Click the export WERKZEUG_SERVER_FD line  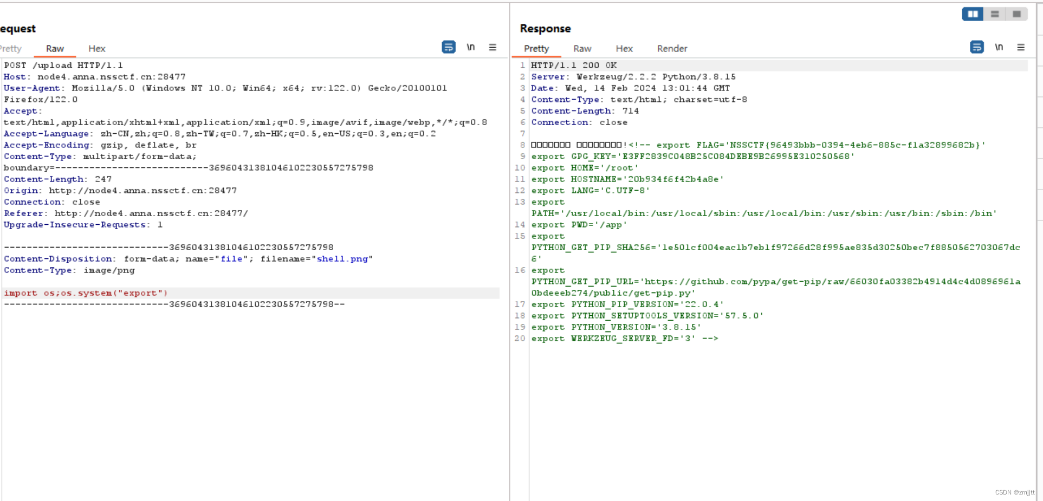[625, 339]
